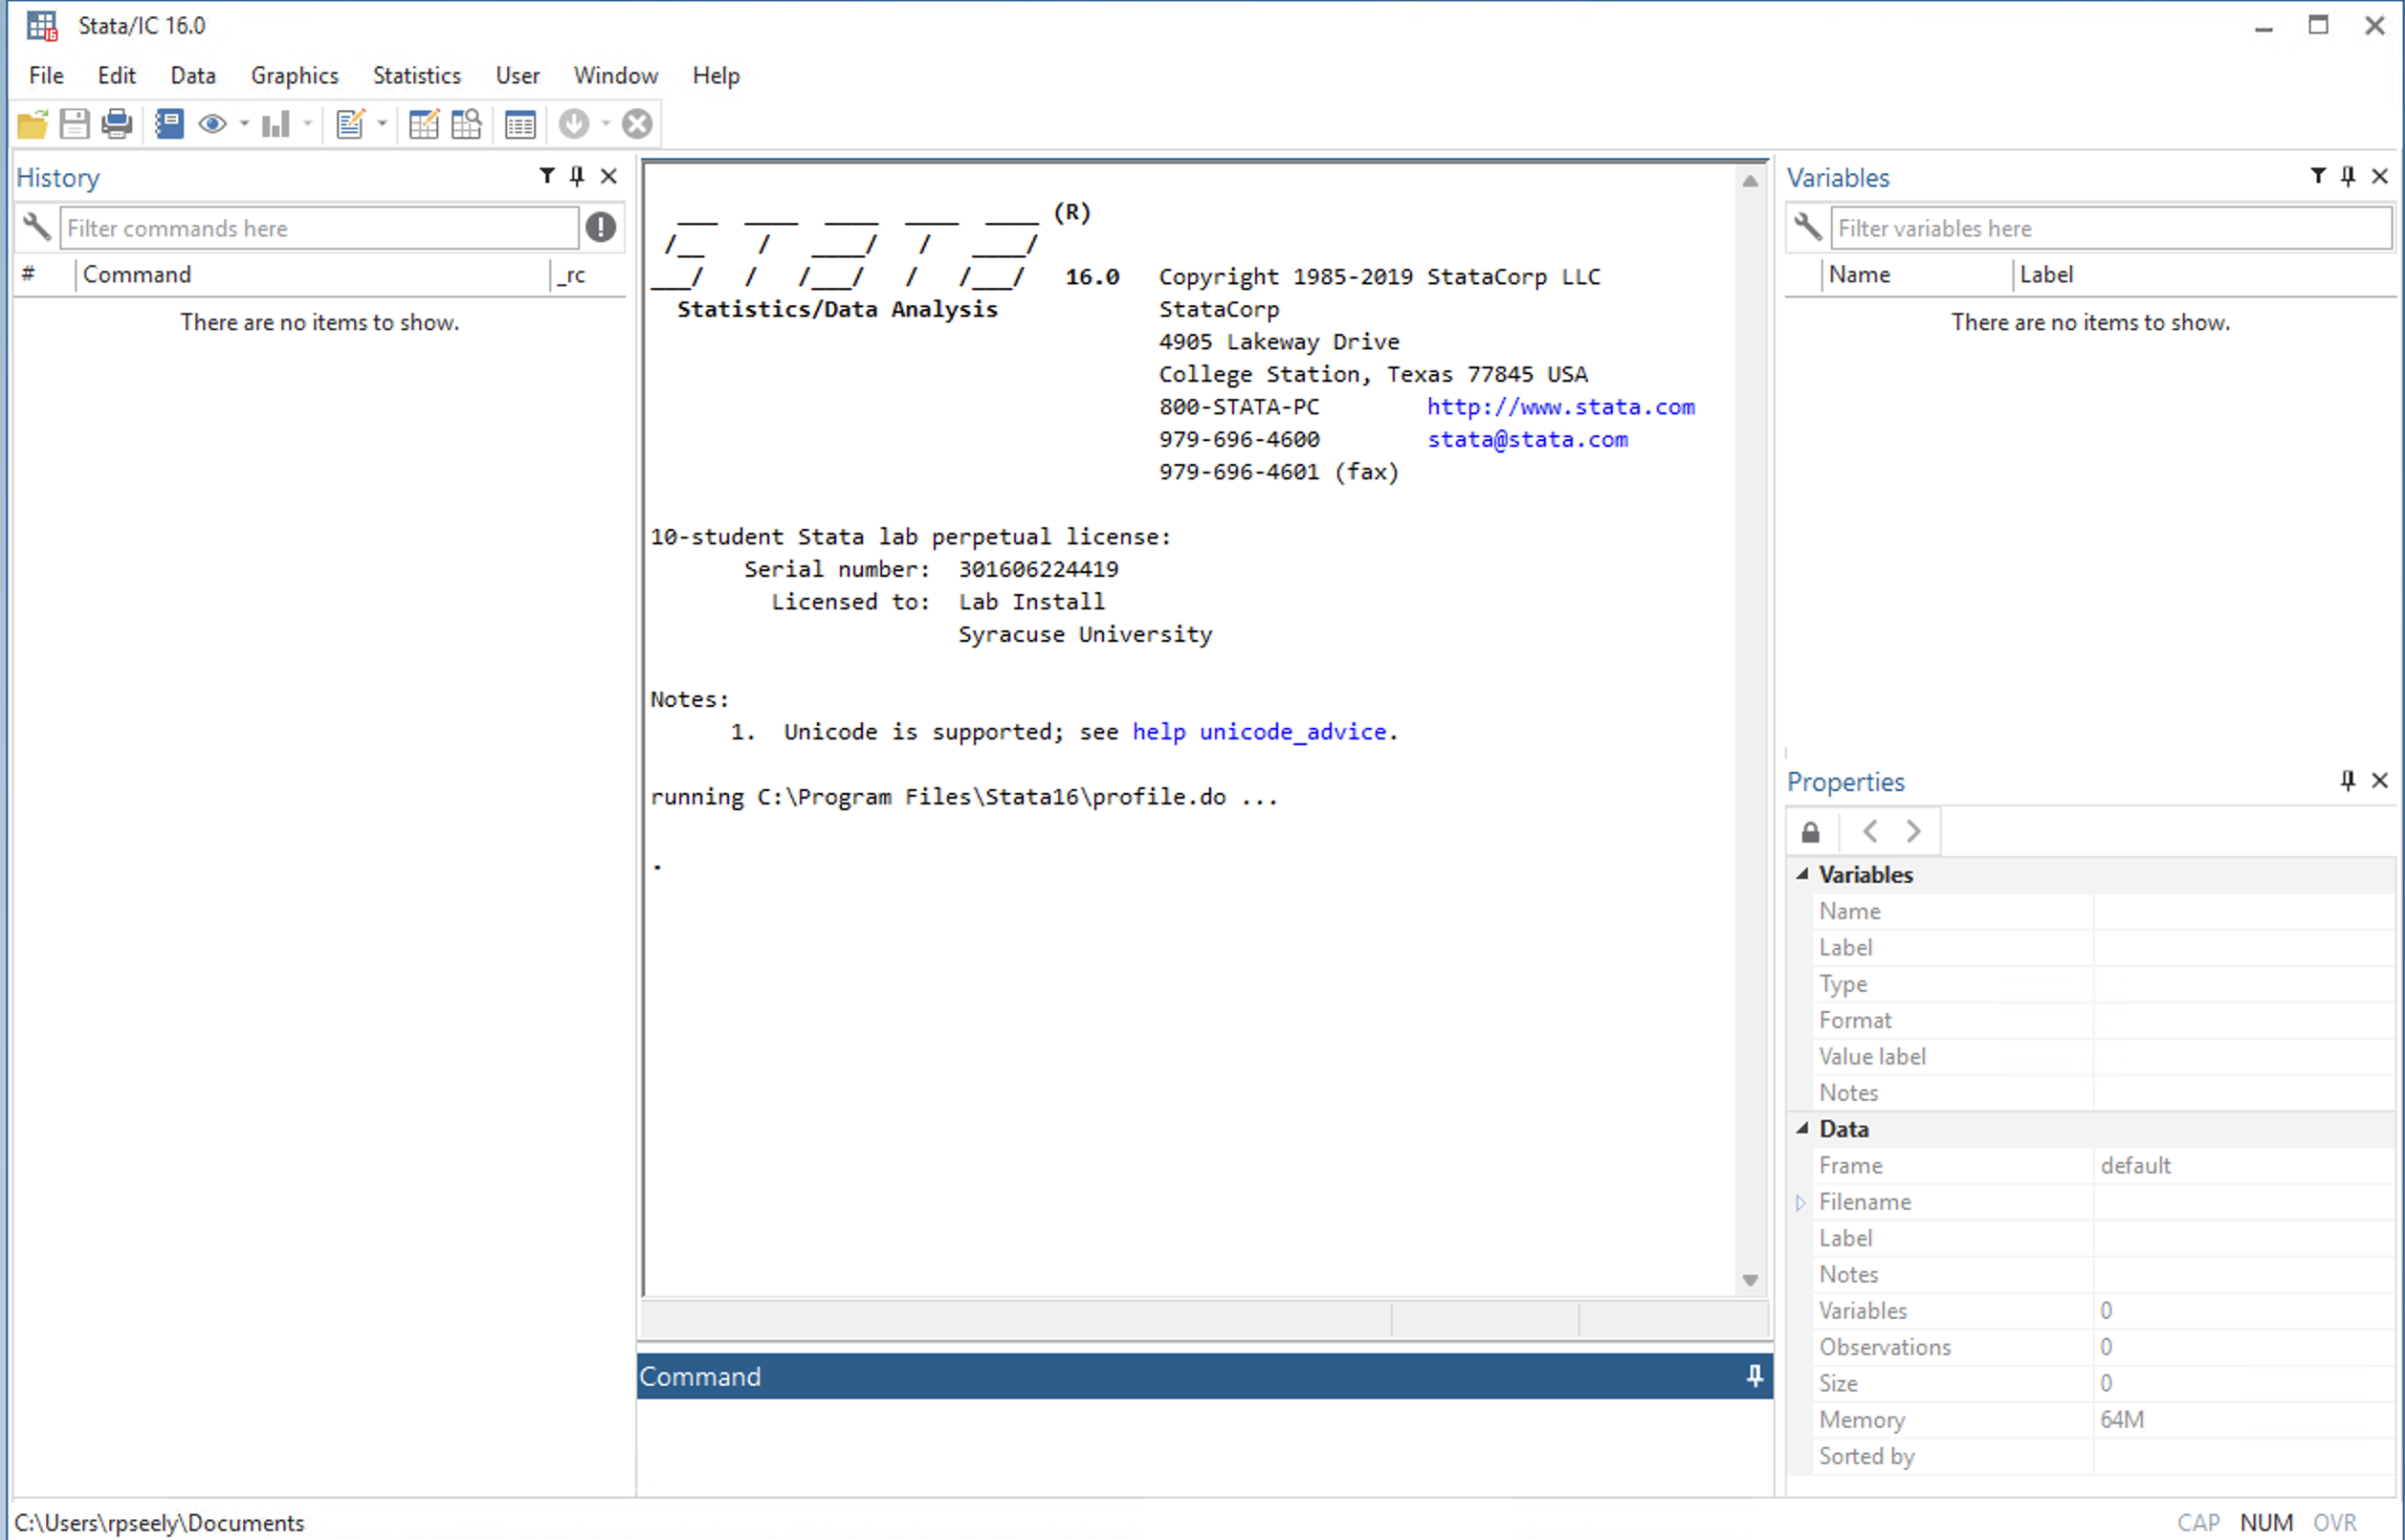Click the help unicode_advice link
This screenshot has height=1540, width=2405.
(1259, 732)
